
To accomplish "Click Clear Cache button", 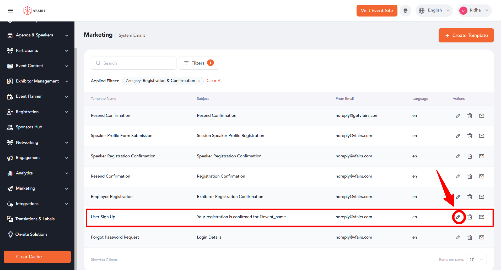I will [x=37, y=257].
